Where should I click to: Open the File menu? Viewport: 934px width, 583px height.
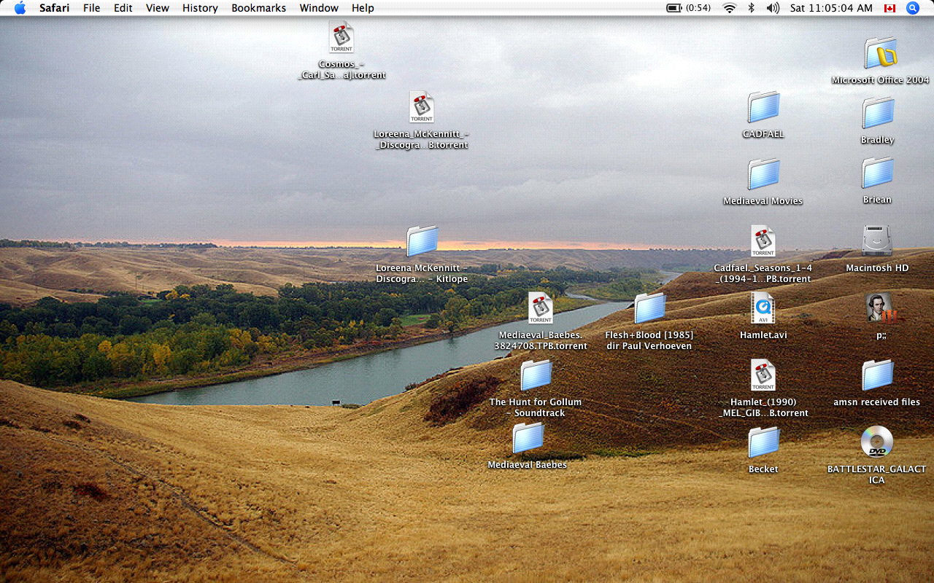tap(92, 8)
